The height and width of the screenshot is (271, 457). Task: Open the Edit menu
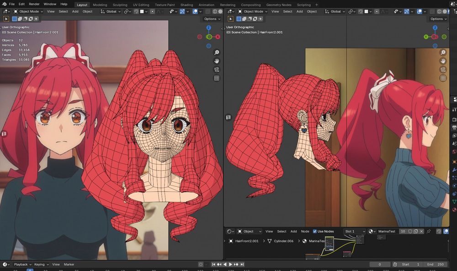[x=21, y=4]
